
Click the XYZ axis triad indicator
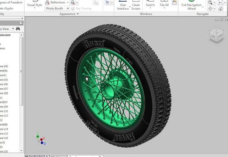[41, 139]
